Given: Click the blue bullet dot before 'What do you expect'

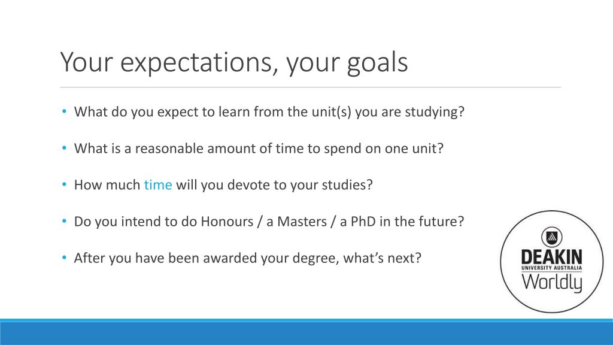Looking at the screenshot, I should tap(64, 111).
